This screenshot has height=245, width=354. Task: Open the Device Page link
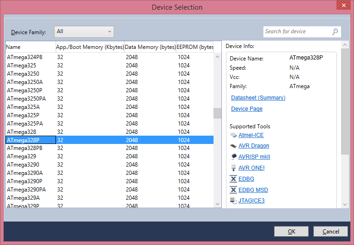[246, 108]
